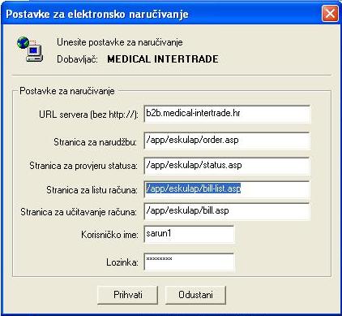342x316 pixels.
Task: Click the Stranica za provjeru statusa field
Action: pyautogui.click(x=227, y=166)
